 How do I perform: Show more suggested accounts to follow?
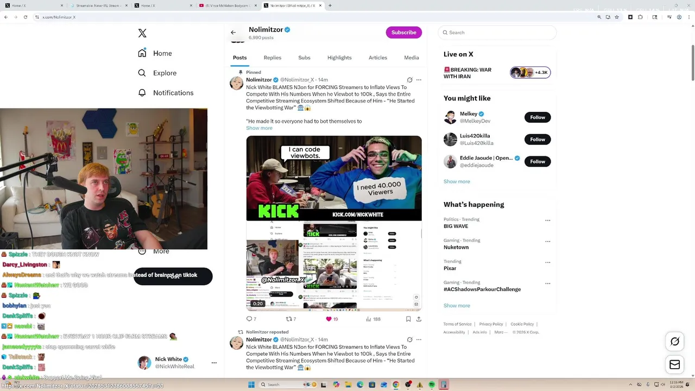coord(457,181)
